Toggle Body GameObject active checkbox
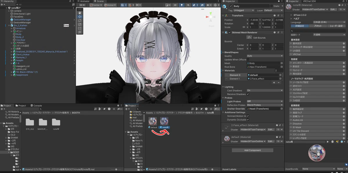Screen dimensions: 348x173 [x=230, y=6]
